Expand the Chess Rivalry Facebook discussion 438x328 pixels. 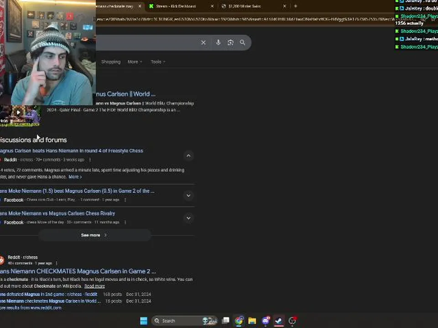click(x=188, y=218)
